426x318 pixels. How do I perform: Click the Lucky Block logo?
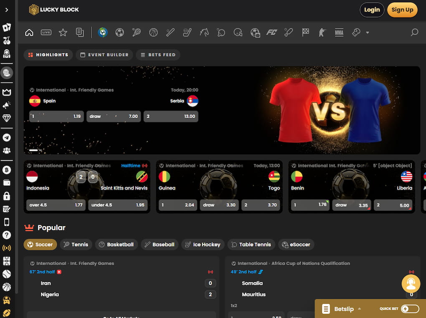(54, 10)
